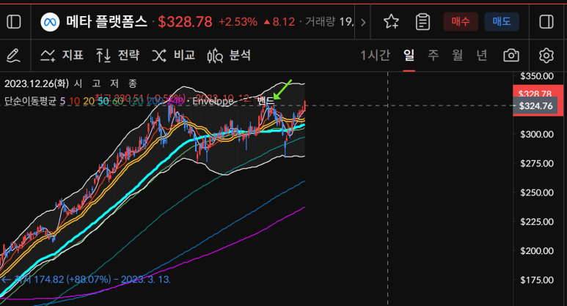Viewport: 567px width, 306px height.
Task: Click the red 매수 buy button
Action: pos(461,22)
